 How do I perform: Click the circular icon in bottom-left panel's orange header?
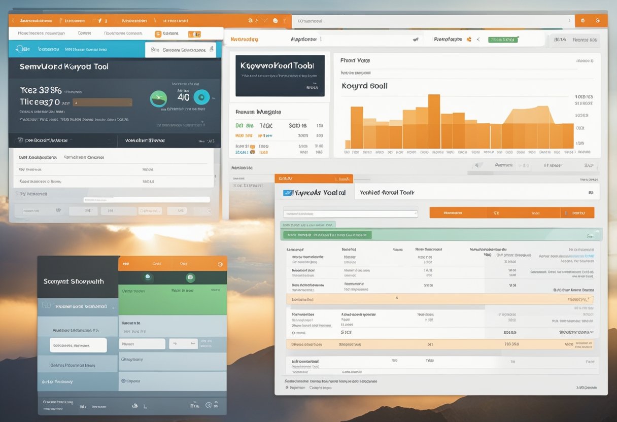coord(220,264)
